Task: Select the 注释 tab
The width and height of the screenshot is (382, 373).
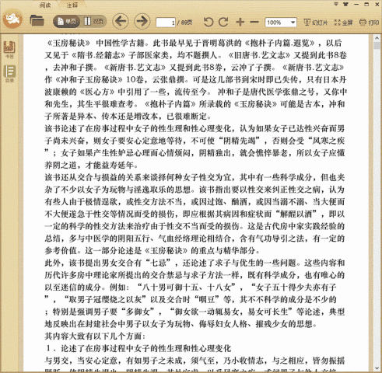Action: [x=72, y=5]
